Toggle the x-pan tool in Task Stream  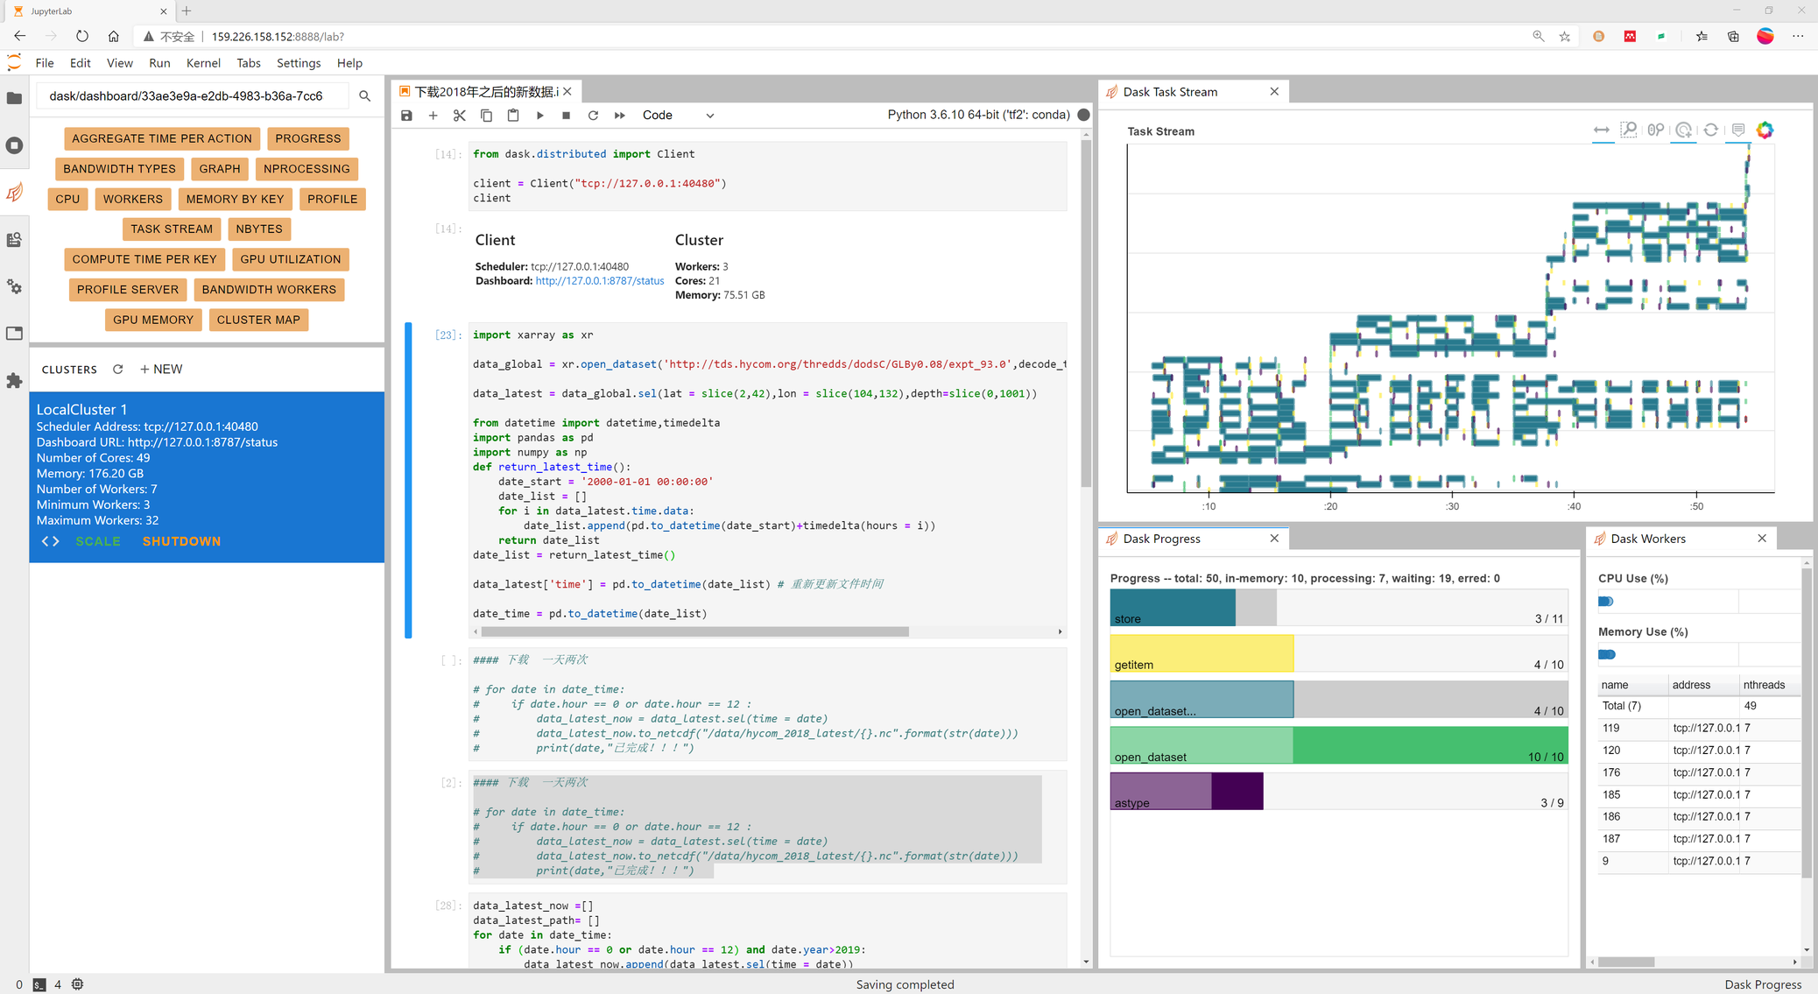click(x=1602, y=130)
